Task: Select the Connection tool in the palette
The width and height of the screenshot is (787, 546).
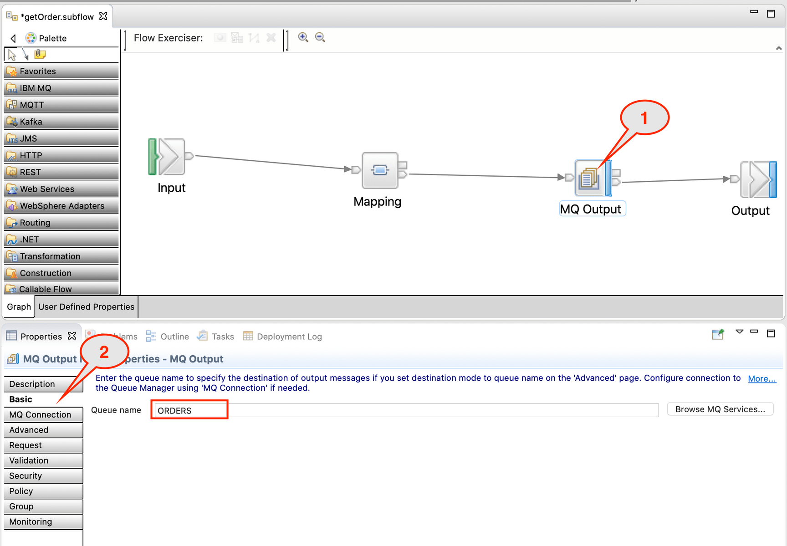Action: click(26, 54)
